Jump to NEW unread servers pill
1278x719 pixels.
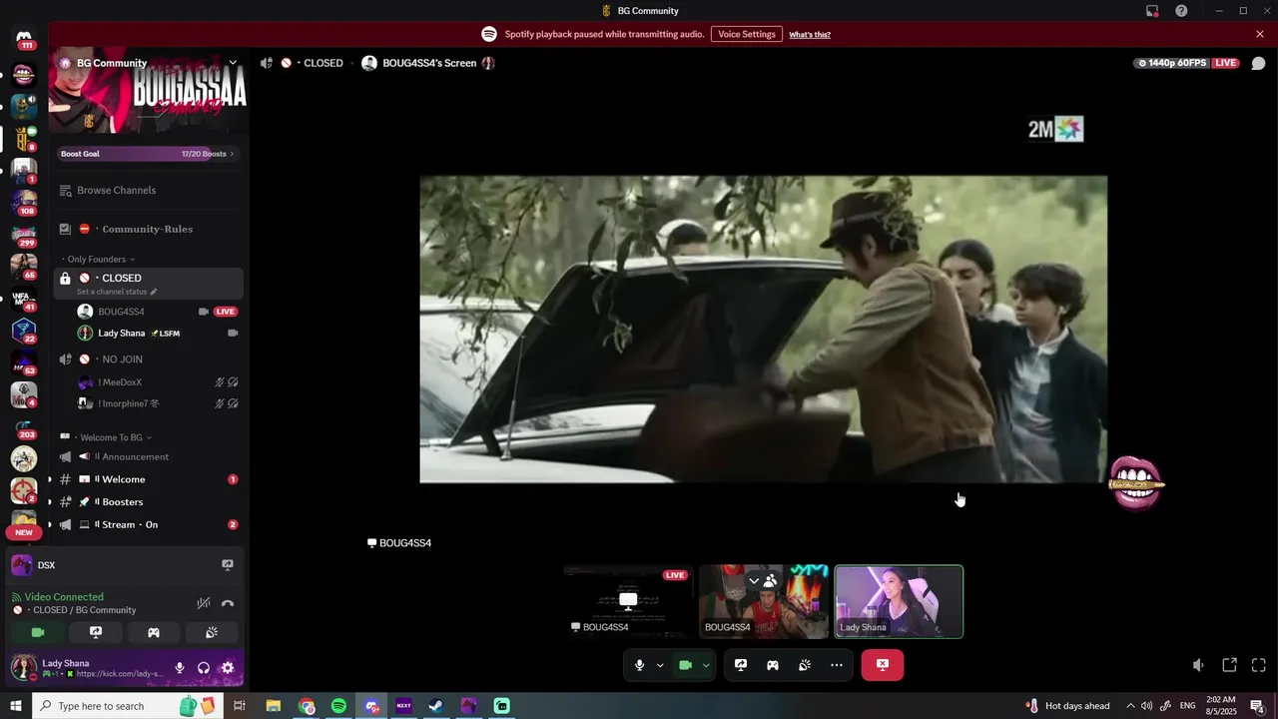24,532
